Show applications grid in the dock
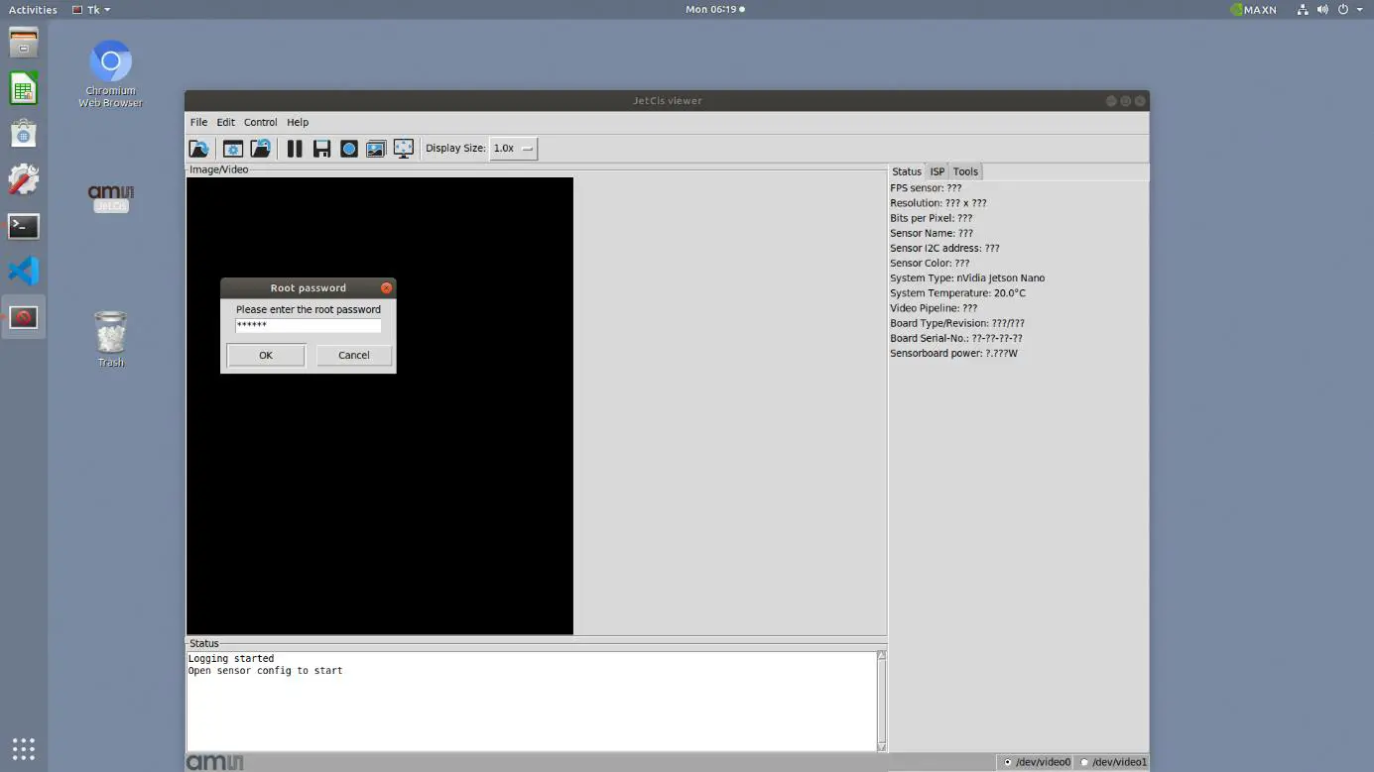The width and height of the screenshot is (1374, 772). [x=24, y=748]
